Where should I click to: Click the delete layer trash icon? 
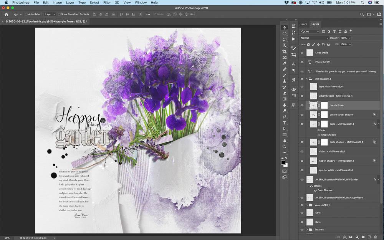(376, 237)
